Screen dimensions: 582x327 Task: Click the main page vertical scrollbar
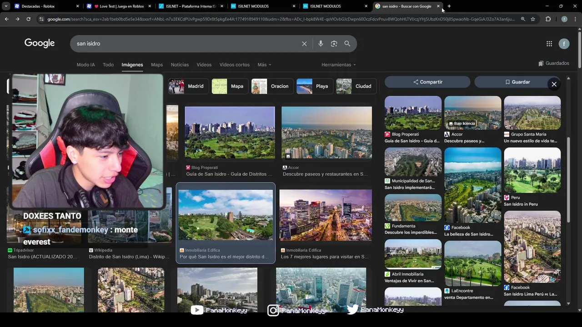click(579, 50)
